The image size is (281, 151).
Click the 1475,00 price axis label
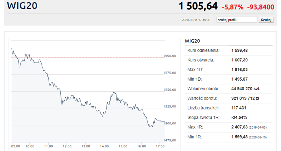pos(170,140)
